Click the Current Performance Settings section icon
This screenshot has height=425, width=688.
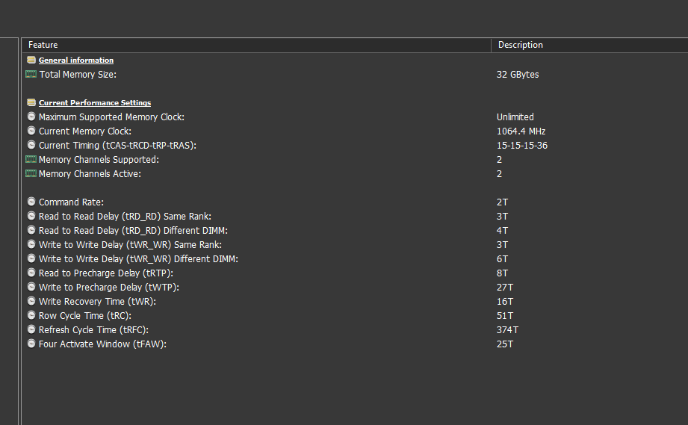31,103
